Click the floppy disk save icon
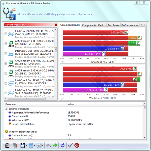 coord(23,145)
